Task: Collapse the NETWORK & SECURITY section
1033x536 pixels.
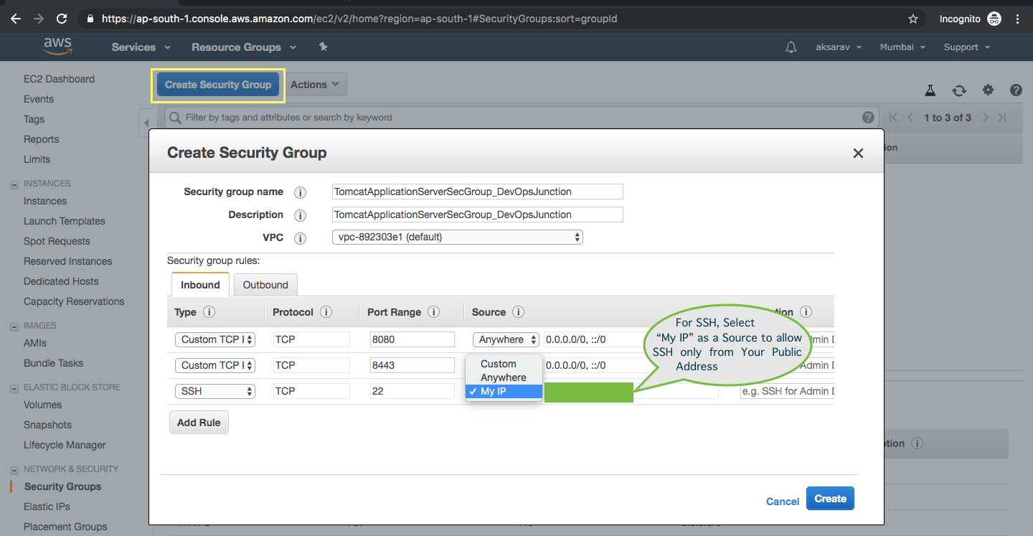Action: click(14, 469)
